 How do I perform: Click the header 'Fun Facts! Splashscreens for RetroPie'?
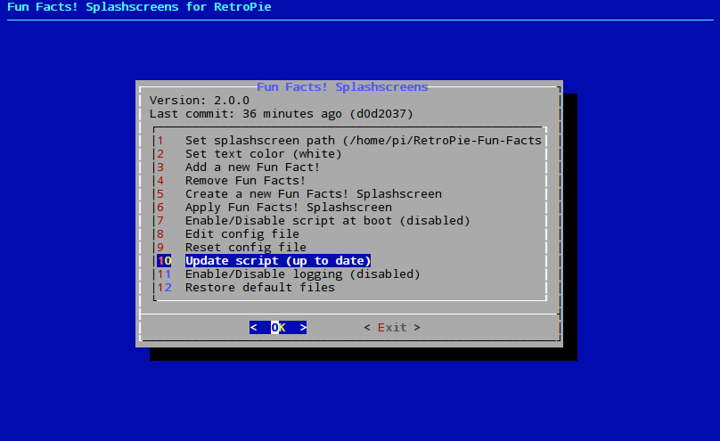tap(139, 7)
